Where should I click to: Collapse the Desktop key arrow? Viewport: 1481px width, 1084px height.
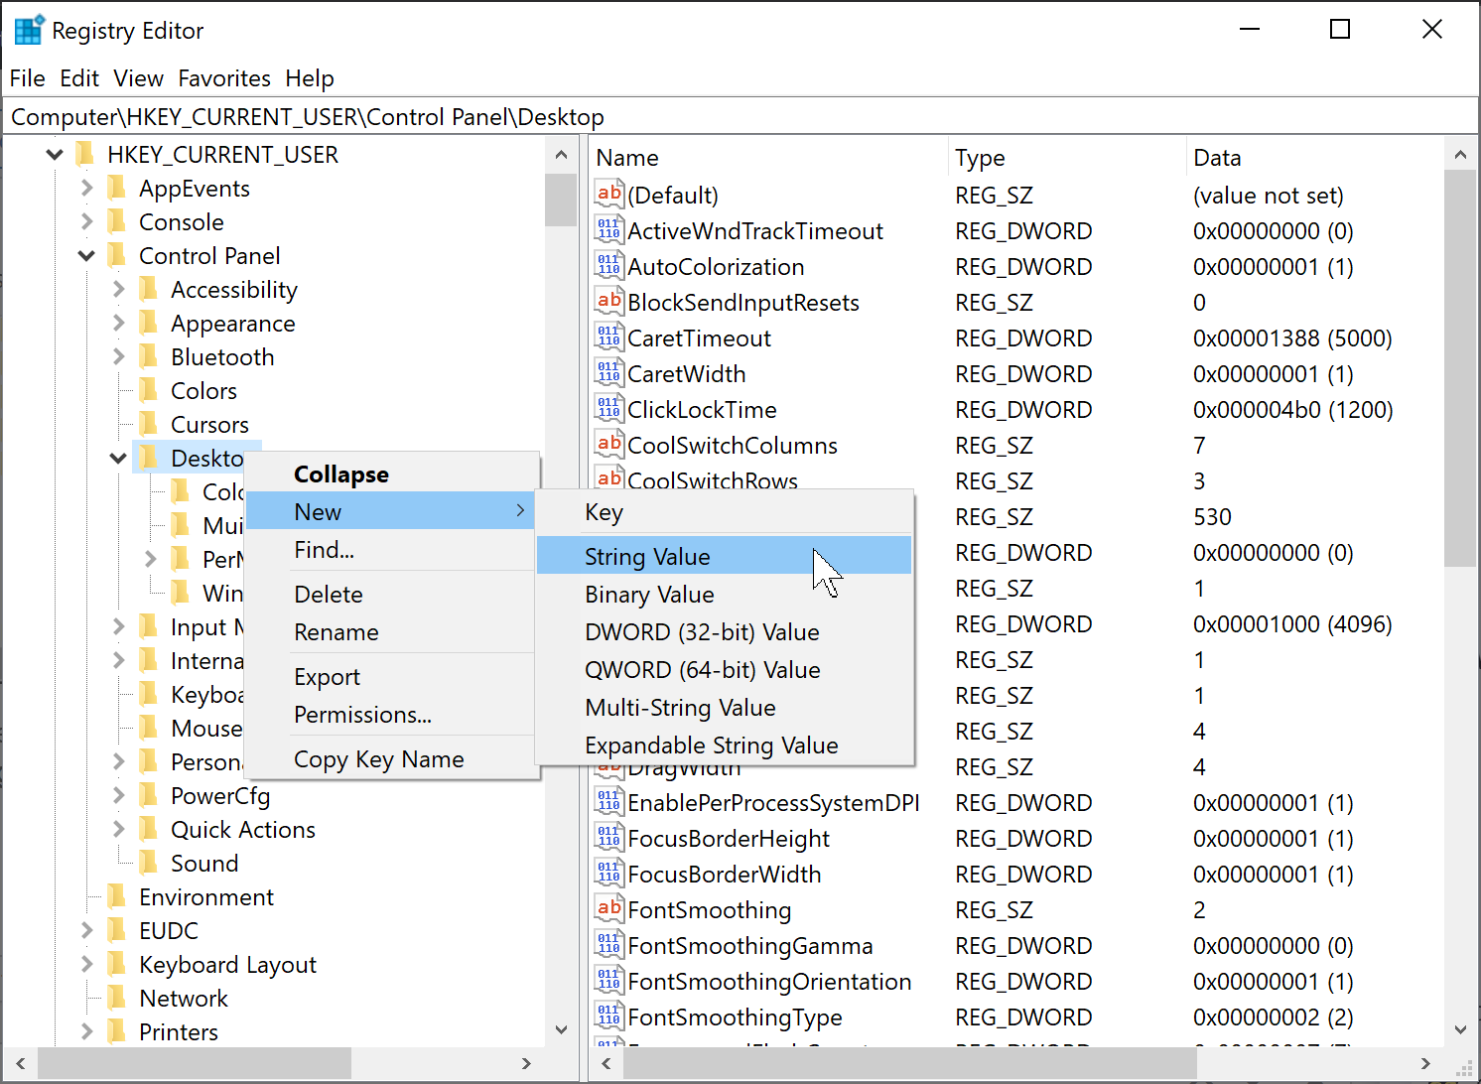[118, 459]
